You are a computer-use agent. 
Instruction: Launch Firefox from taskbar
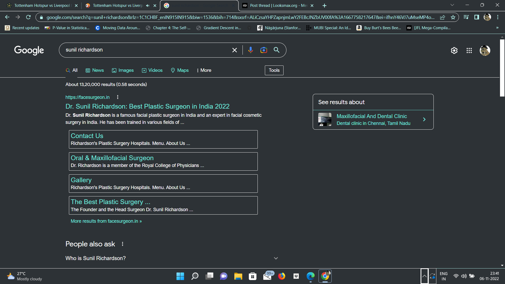point(282,276)
